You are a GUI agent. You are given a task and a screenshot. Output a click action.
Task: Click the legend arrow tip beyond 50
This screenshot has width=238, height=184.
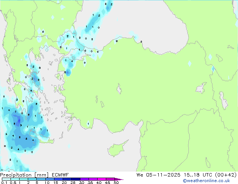tap(119, 179)
